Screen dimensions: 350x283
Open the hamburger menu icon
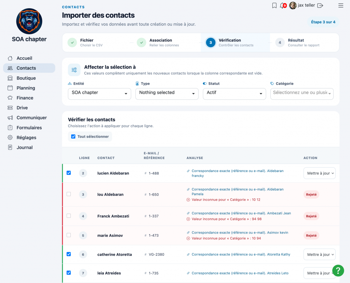[x=341, y=5]
